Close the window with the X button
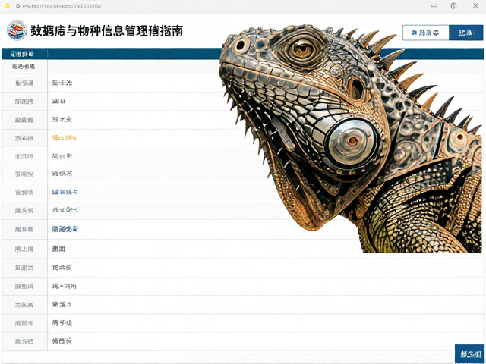 click(x=475, y=6)
